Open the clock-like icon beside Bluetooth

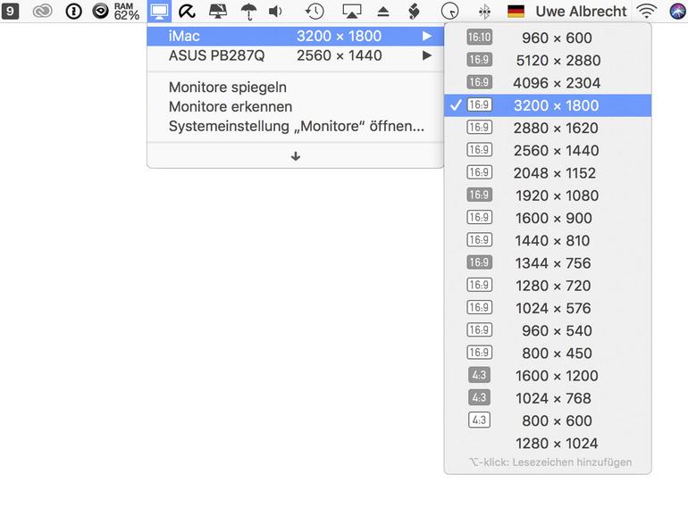[449, 12]
